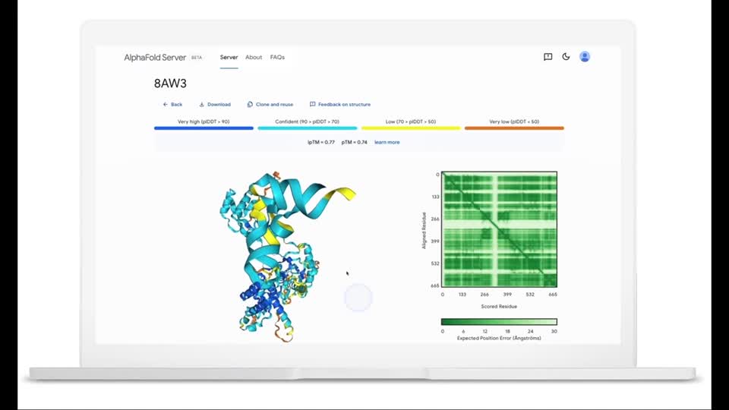The image size is (729, 410).
Task: Go Back to previous page
Action: click(172, 105)
